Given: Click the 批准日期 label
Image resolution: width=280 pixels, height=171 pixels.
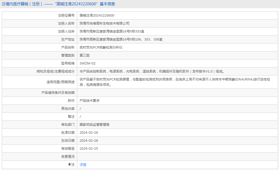Looking at the screenshot, I should 68,133.
